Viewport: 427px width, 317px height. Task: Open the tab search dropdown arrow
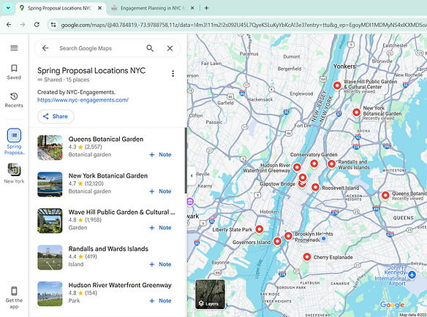(x=8, y=8)
